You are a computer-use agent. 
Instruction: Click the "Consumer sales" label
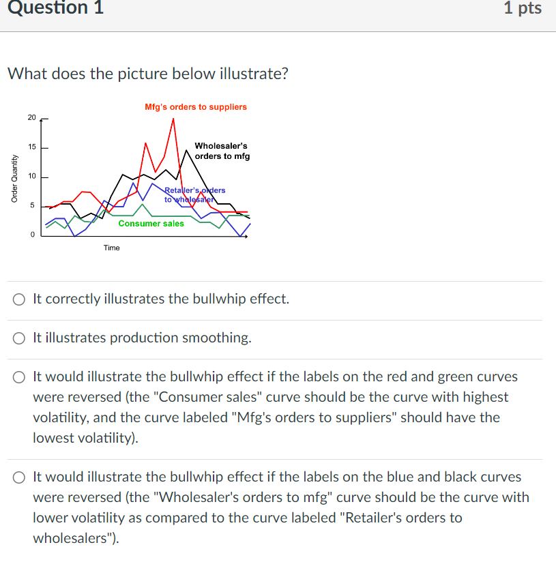point(151,223)
